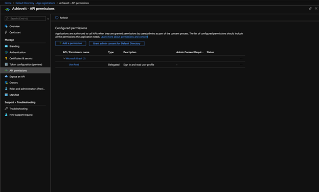The height and width of the screenshot is (192, 319).
Task: Go to Home breadcrumb
Action: pos(8,3)
